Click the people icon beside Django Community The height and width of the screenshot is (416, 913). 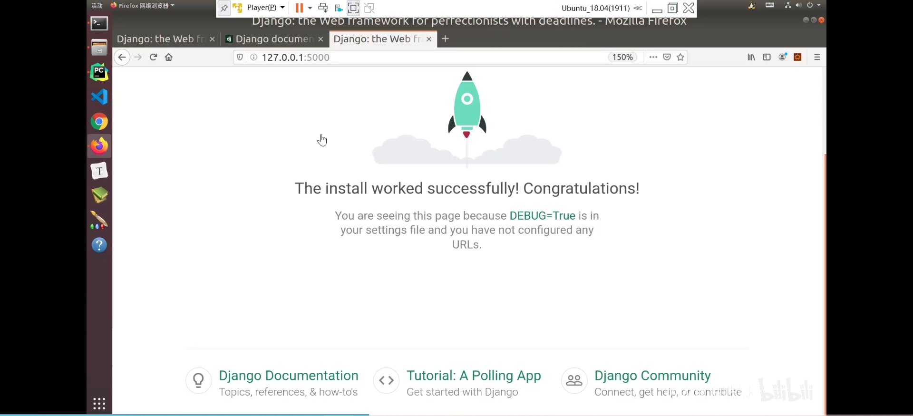point(574,380)
